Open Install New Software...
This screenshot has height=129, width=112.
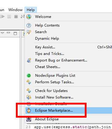point(54,97)
